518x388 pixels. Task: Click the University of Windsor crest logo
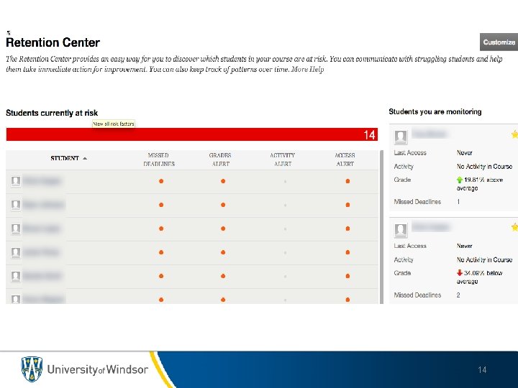[32, 369]
